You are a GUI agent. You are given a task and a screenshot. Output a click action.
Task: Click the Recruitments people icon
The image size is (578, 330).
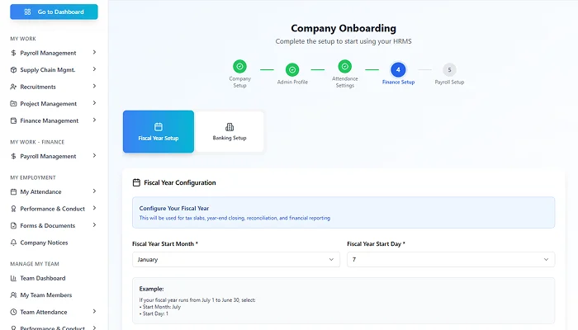tap(13, 87)
